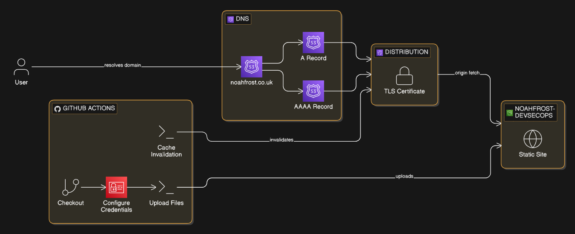
Task: Select the DNS group title
Action: (x=242, y=19)
